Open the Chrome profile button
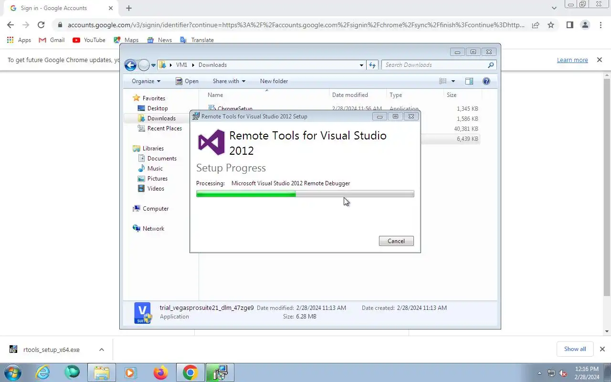611x382 pixels. 585,25
